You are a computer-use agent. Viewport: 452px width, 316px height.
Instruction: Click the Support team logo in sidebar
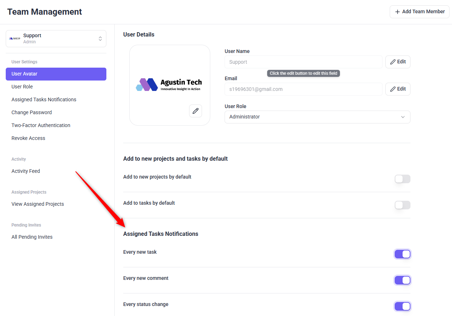coord(15,39)
